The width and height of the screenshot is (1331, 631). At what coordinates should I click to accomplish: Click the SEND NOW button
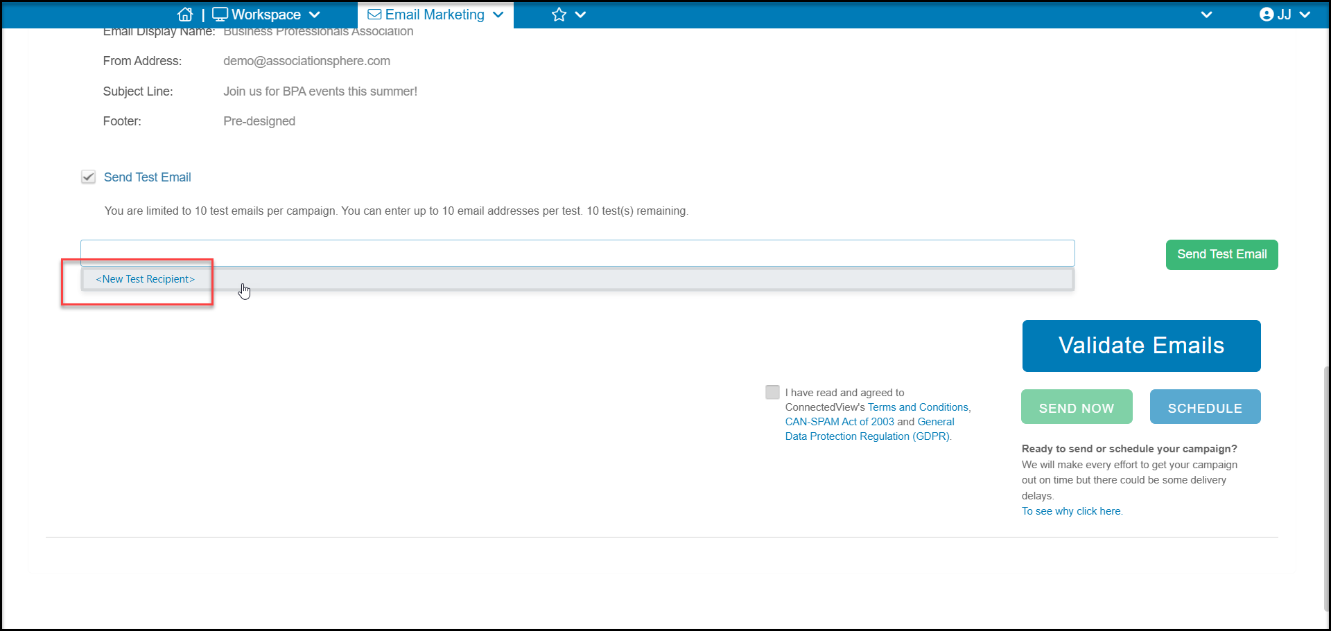(1077, 407)
